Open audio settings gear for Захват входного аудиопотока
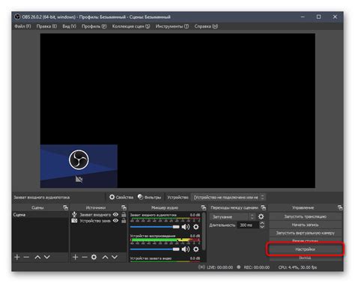The width and height of the screenshot is (355, 283). tap(196, 227)
